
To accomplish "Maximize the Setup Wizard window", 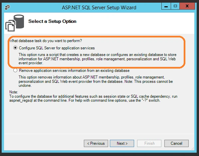I will pyautogui.click(x=175, y=6).
